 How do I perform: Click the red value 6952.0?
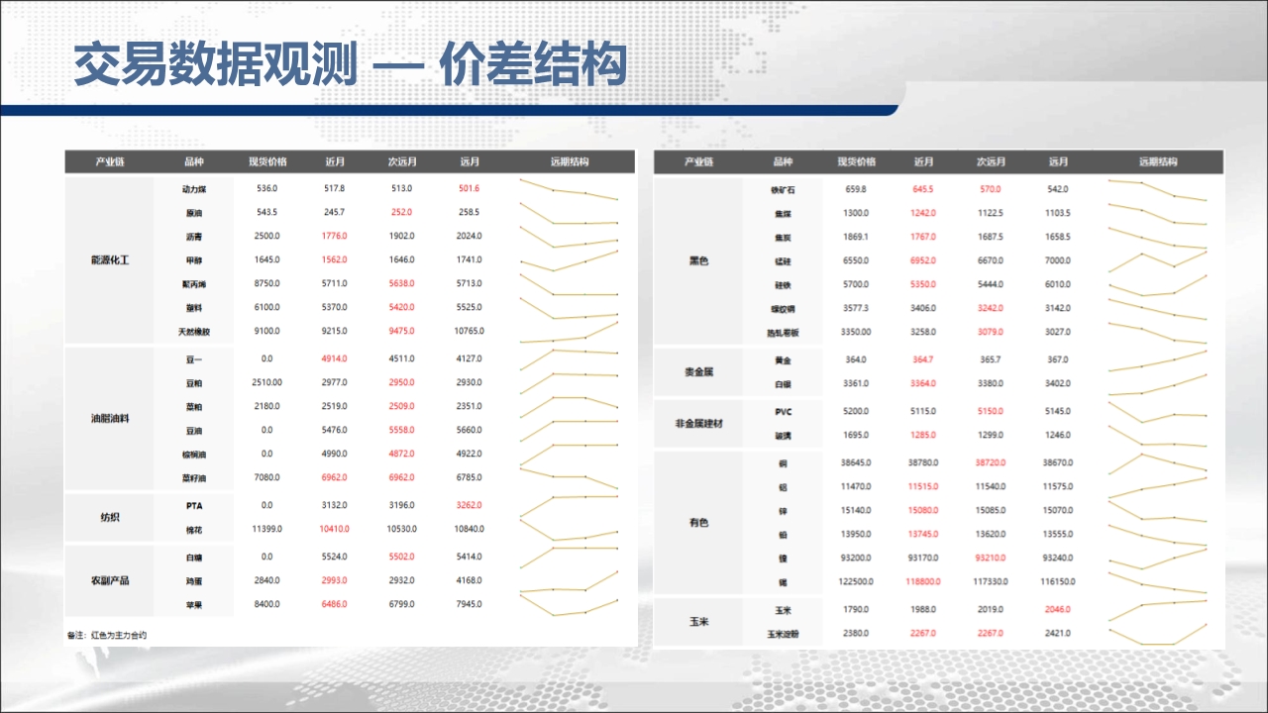tap(923, 260)
